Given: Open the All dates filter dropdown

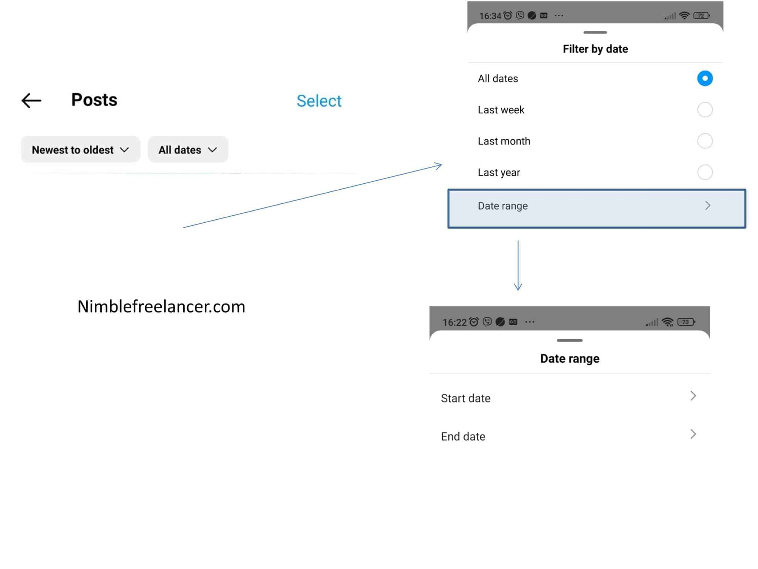Looking at the screenshot, I should pos(188,150).
